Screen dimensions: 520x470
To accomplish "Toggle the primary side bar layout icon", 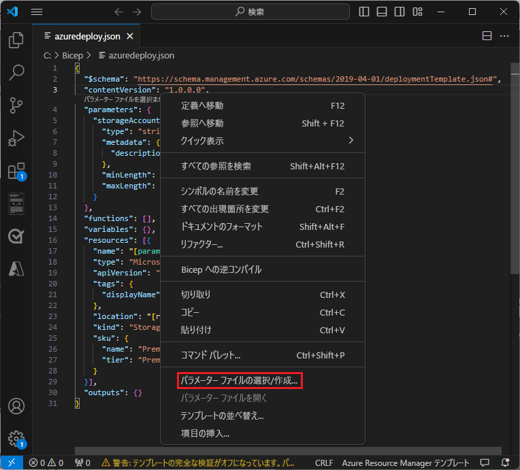I will pos(364,12).
